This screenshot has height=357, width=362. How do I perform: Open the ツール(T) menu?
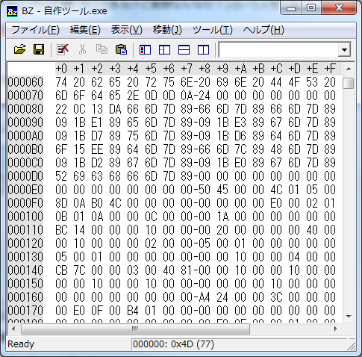point(213,30)
